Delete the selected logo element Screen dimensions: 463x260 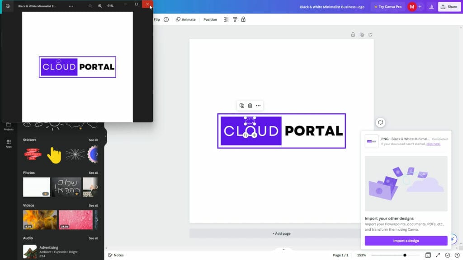click(250, 105)
